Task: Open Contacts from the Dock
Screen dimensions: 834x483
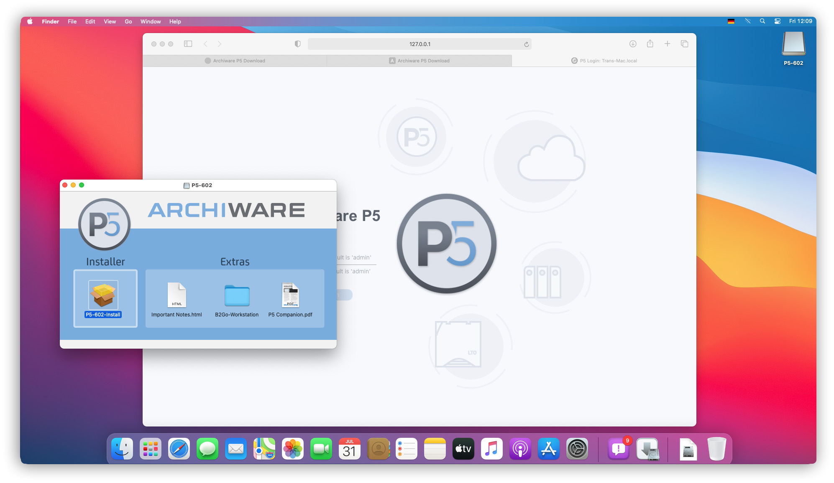Action: (x=378, y=449)
